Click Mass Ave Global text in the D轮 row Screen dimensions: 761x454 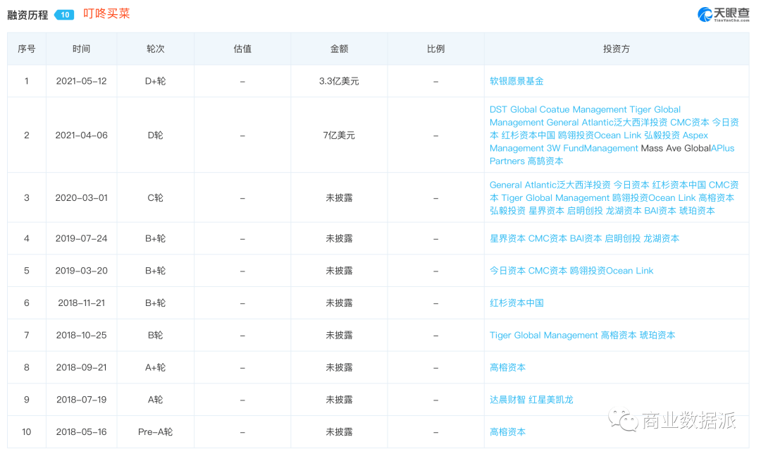pyautogui.click(x=676, y=148)
